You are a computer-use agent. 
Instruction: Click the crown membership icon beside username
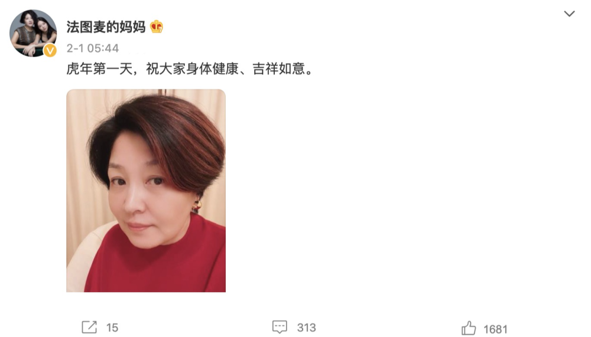click(157, 27)
